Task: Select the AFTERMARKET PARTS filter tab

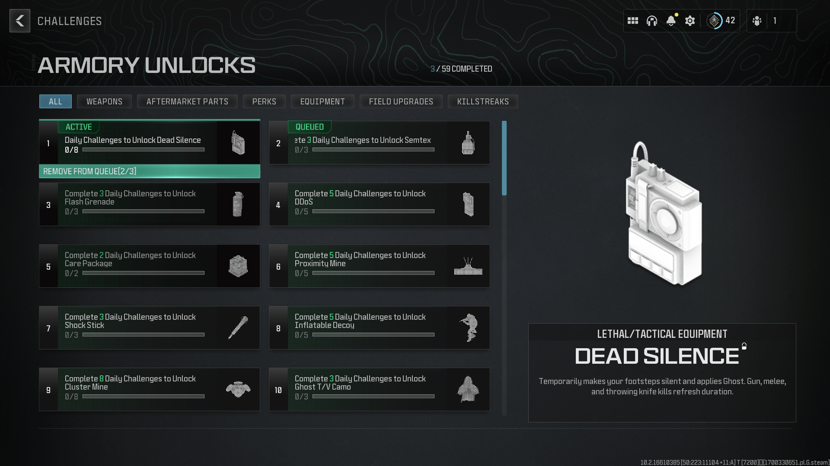Action: point(187,102)
